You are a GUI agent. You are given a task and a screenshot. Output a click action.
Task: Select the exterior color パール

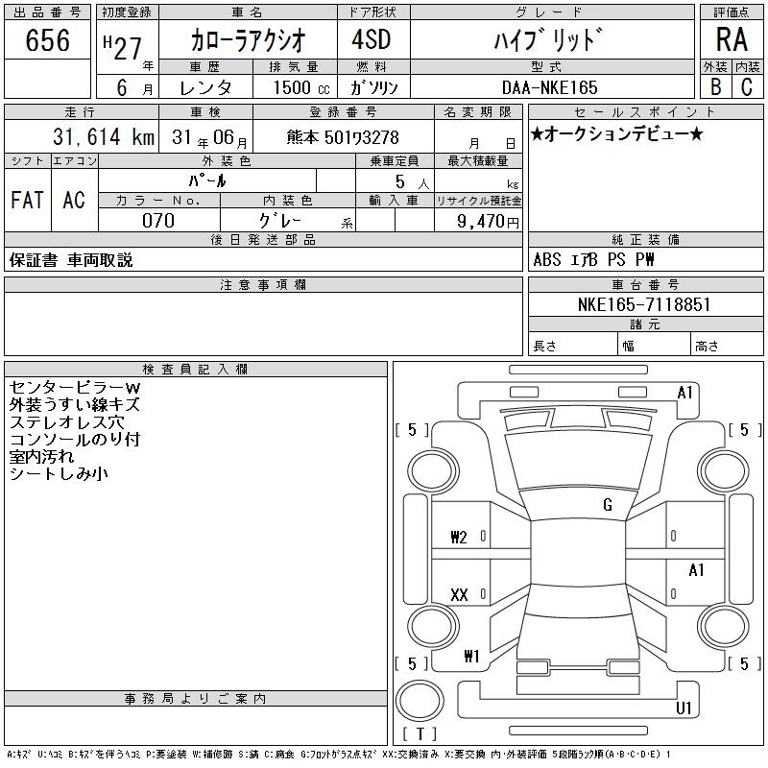tap(207, 180)
